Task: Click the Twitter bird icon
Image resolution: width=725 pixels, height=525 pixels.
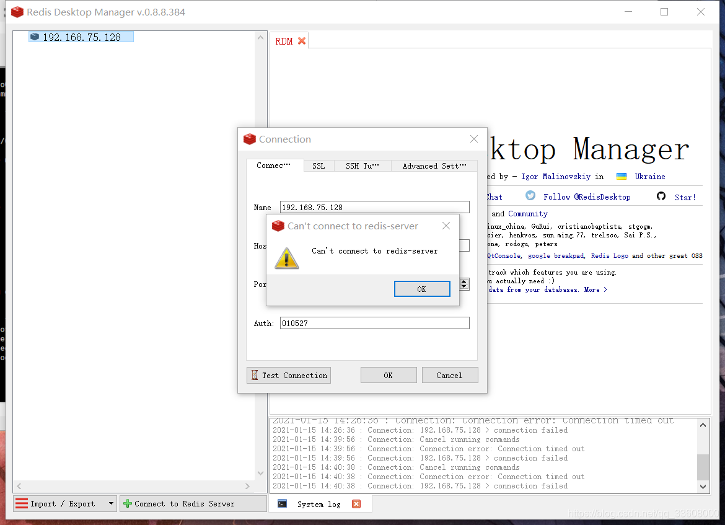Action: point(530,196)
